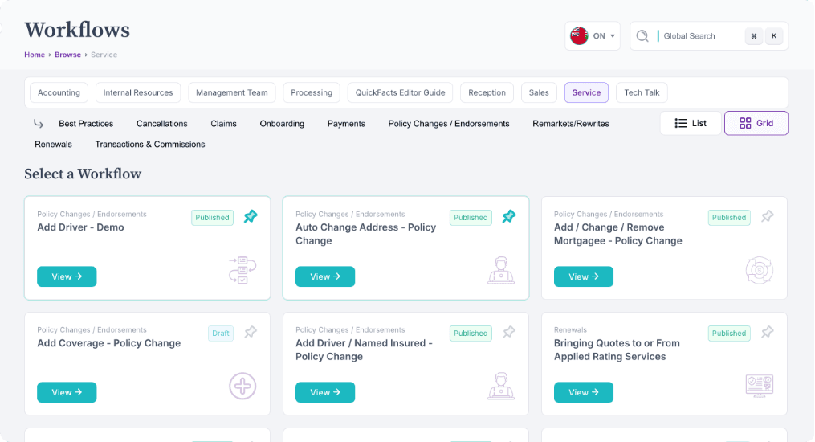Go to Home breadcrumb link

35,55
